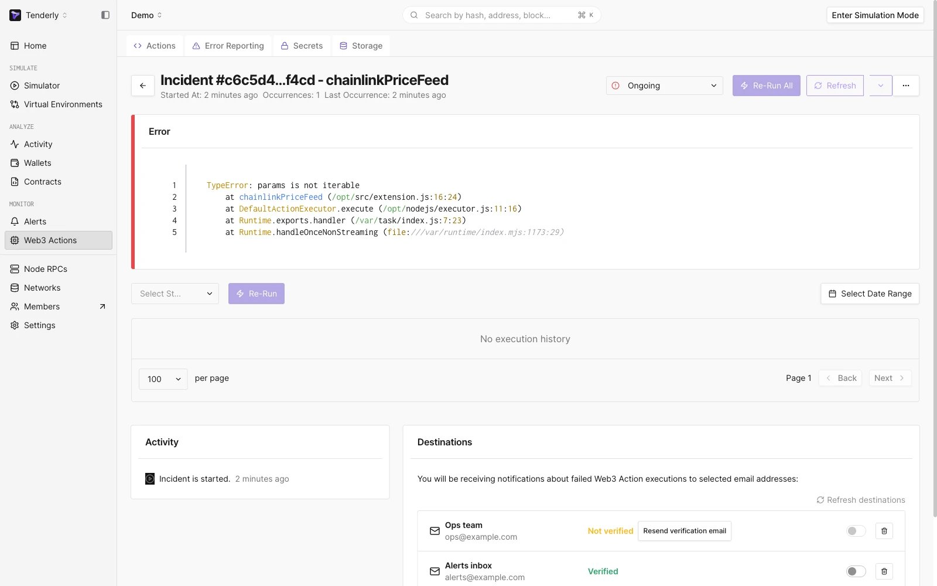Viewport: 937px width, 586px height.
Task: Open Contracts in sidebar
Action: pyautogui.click(x=59, y=182)
